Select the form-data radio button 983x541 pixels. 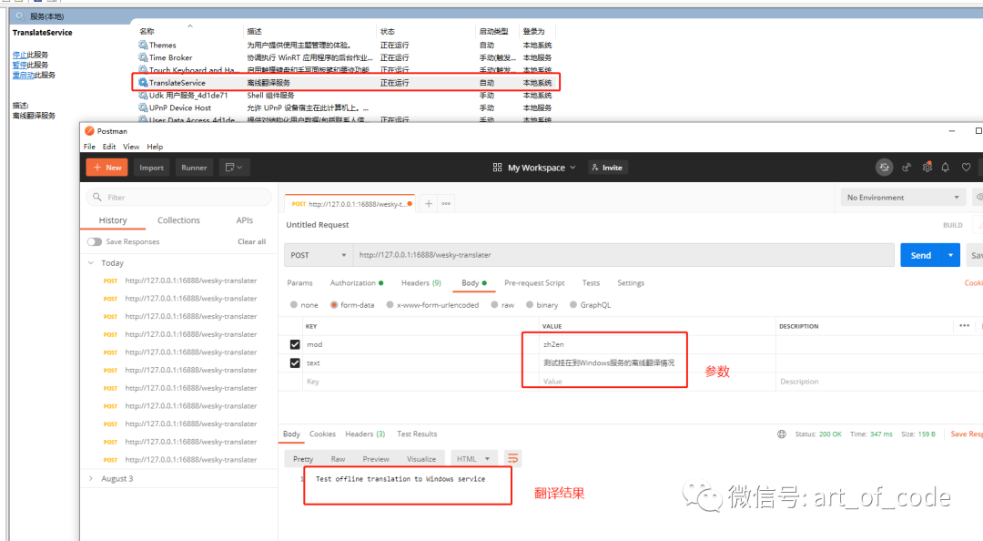point(334,305)
